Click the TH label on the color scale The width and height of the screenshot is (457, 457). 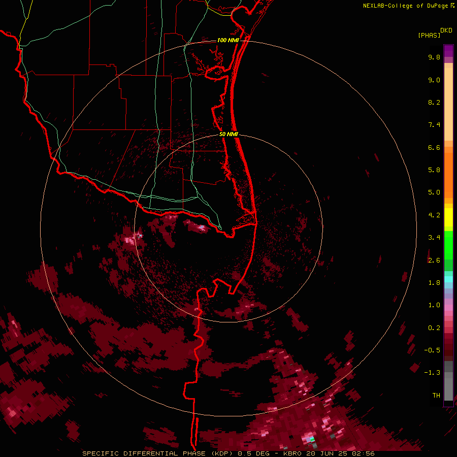pyautogui.click(x=436, y=395)
